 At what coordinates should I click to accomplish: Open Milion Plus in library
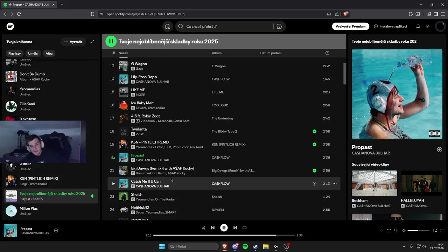(x=51, y=211)
